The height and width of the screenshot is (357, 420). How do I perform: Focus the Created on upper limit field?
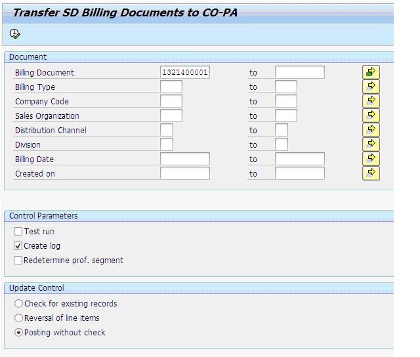coord(300,173)
